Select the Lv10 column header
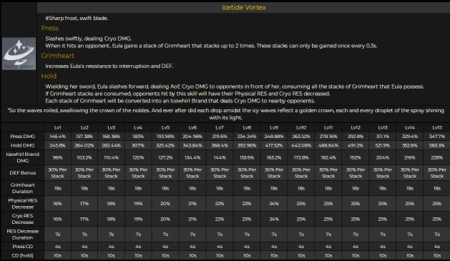 click(301, 127)
